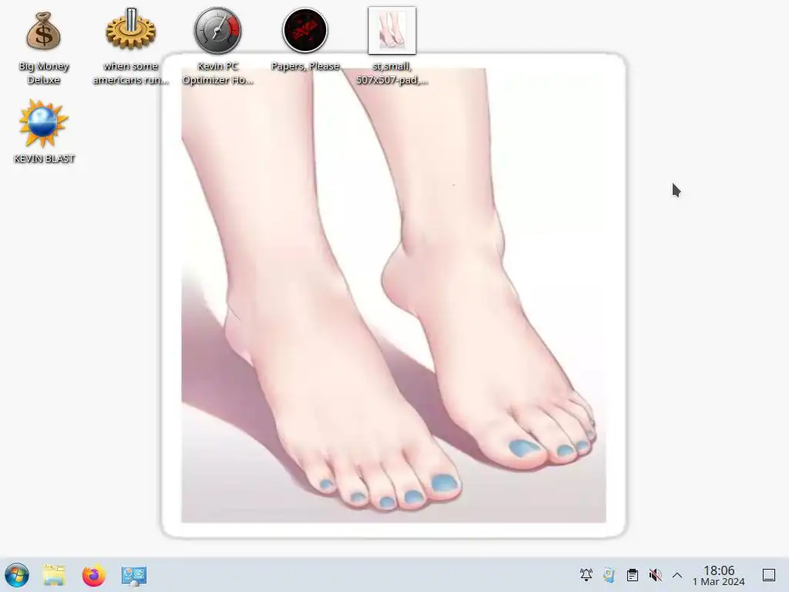Image resolution: width=789 pixels, height=592 pixels.
Task: Click the 'KEVIN BLAST' label text
Action: (x=44, y=159)
